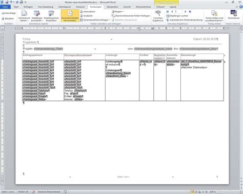Click the record number input field
Screen dimensions: 243x194
coord(178,12)
